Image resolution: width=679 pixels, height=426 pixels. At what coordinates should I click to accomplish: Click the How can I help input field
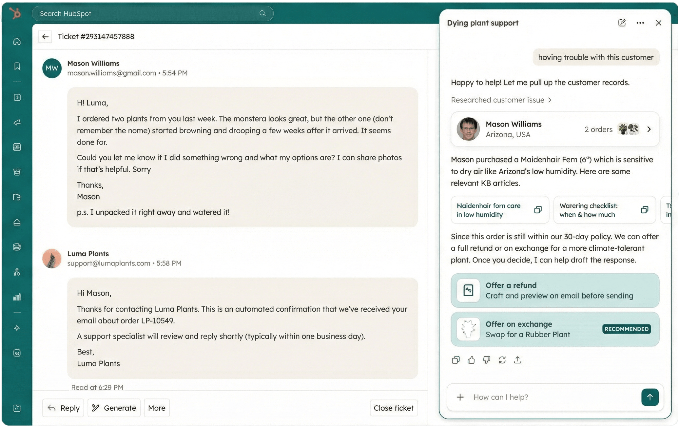[541, 397]
